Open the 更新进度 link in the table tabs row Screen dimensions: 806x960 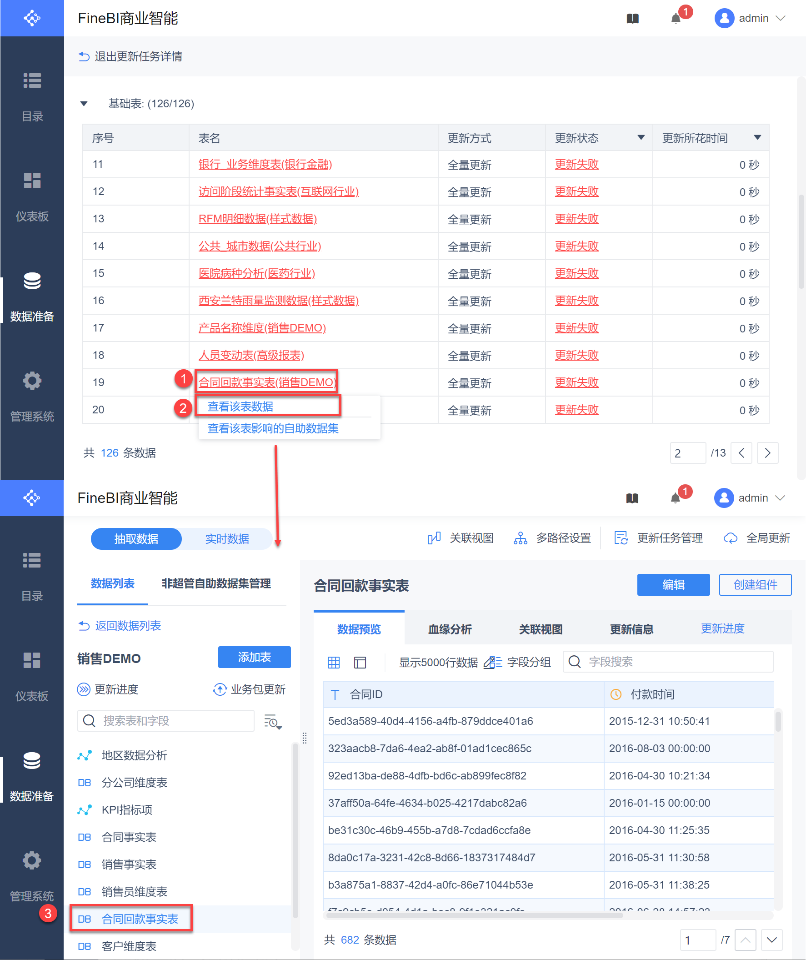point(722,628)
